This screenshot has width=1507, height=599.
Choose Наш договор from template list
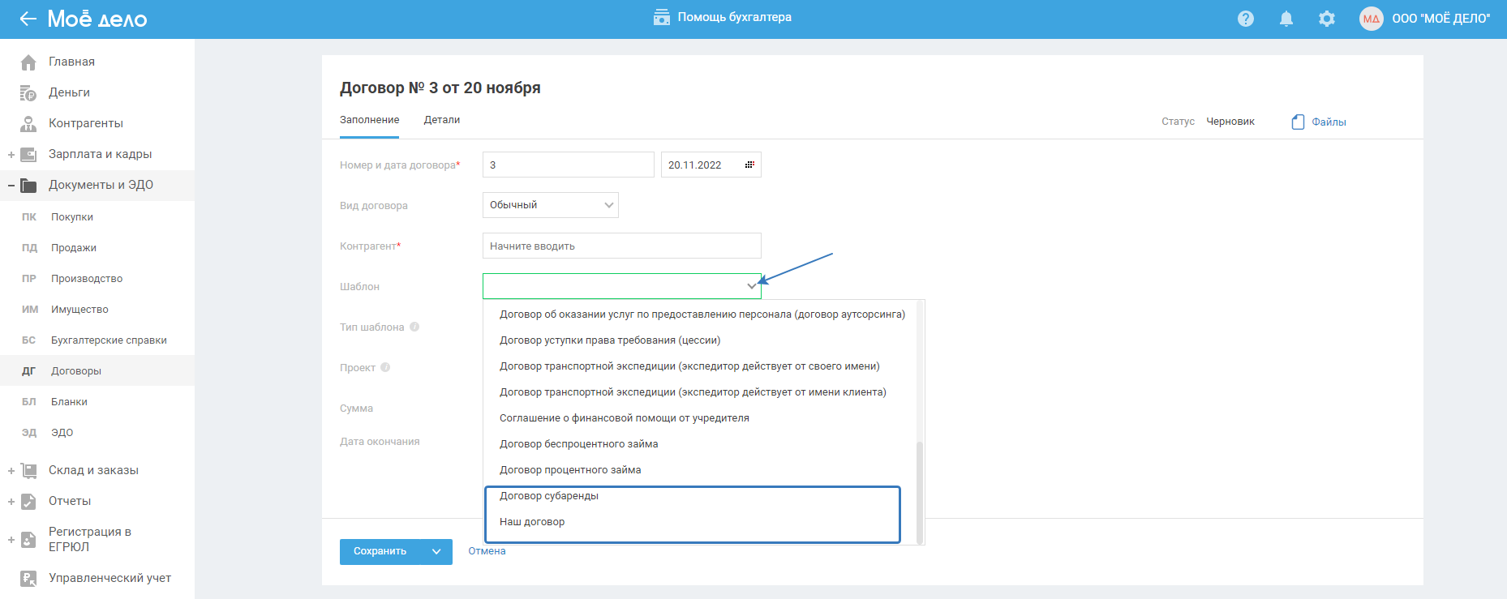coord(532,522)
